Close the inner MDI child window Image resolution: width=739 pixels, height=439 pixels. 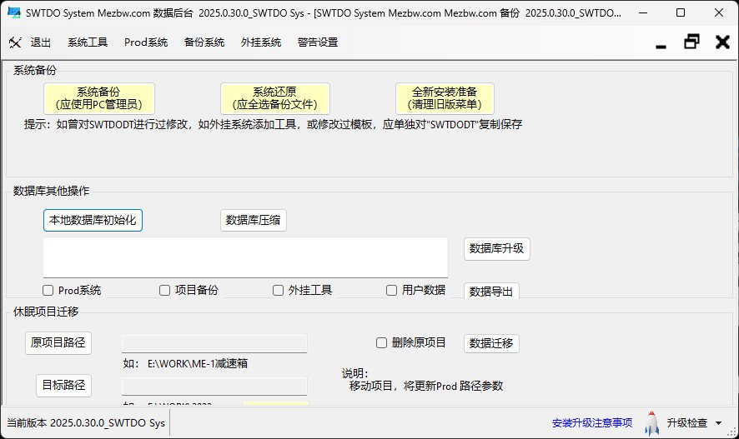(x=722, y=42)
